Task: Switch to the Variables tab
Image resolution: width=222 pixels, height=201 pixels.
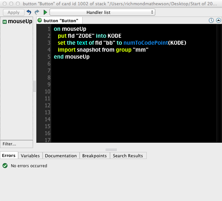Action: click(x=30, y=156)
